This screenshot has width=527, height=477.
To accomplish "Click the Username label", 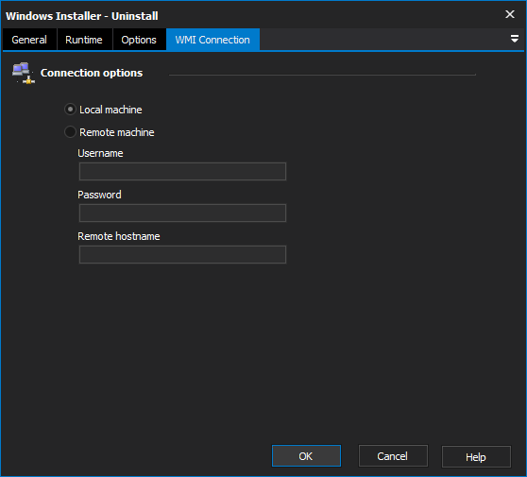I will [100, 153].
